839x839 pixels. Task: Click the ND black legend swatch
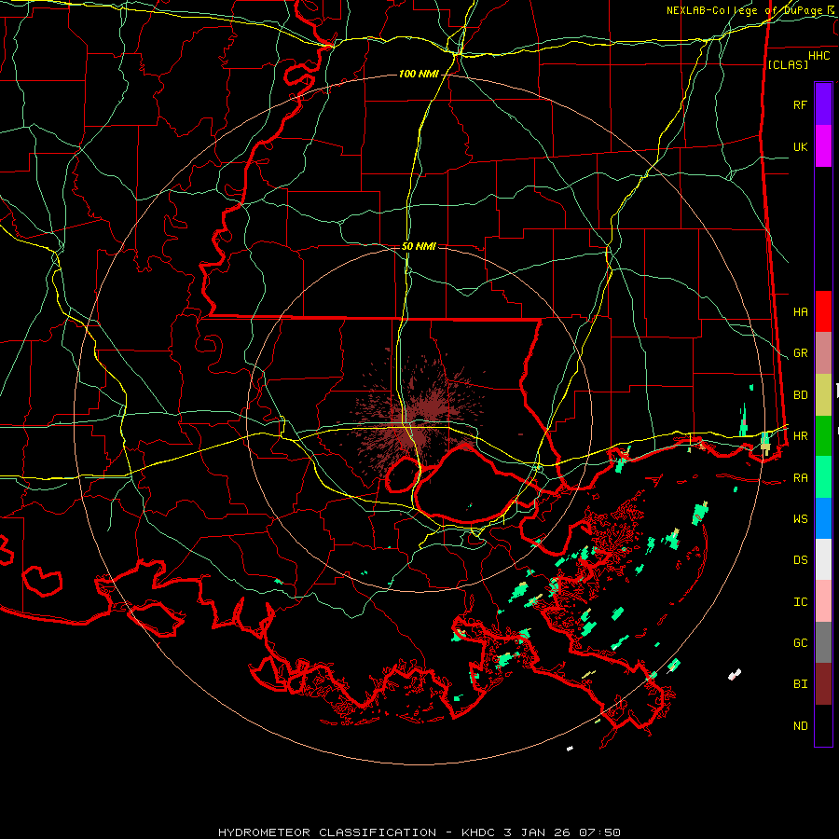point(823,725)
